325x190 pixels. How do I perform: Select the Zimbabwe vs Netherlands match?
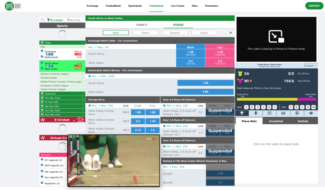coord(62,54)
